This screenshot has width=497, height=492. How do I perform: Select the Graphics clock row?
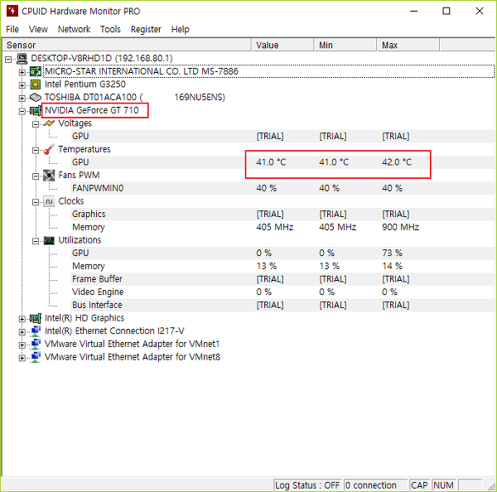[282, 215]
